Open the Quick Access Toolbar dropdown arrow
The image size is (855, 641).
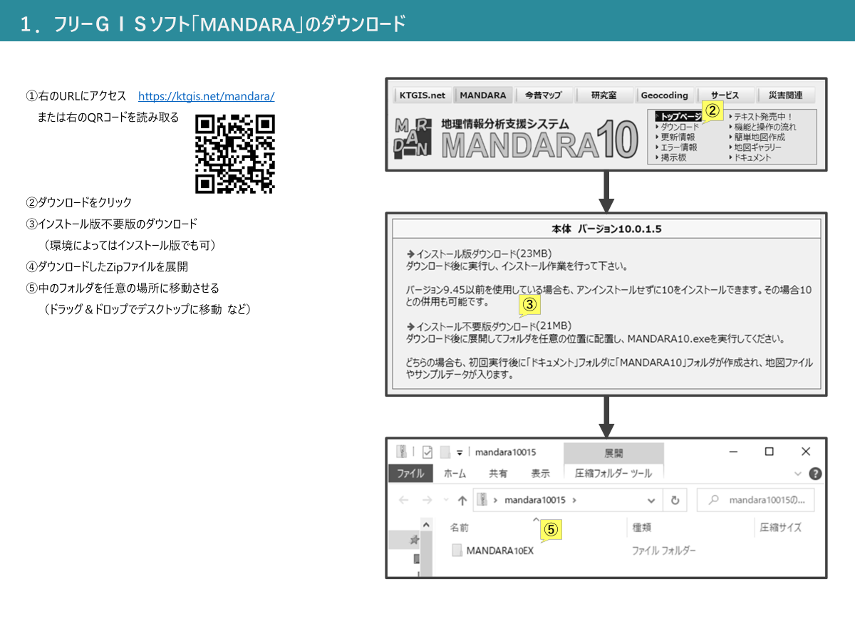[460, 453]
